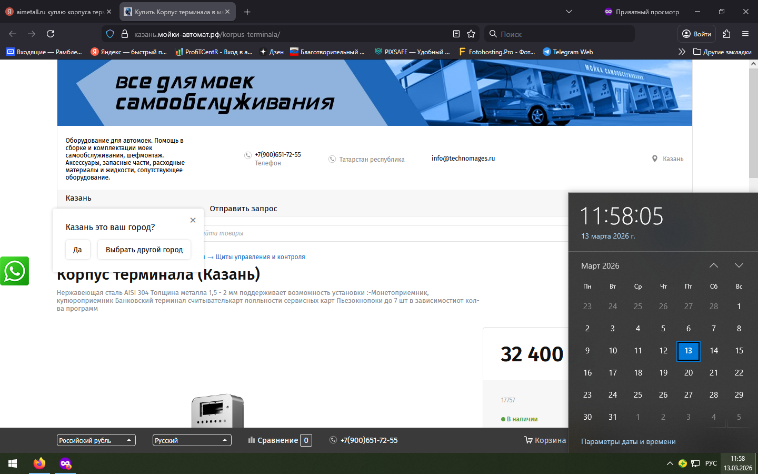Go to previous month in calendar
Image resolution: width=758 pixels, height=474 pixels.
coord(713,265)
